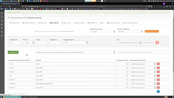Image resolution: width=174 pixels, height=98 pixels.
Task: Edit the value field containing {gran_5600}
Action: pyautogui.click(x=75, y=68)
